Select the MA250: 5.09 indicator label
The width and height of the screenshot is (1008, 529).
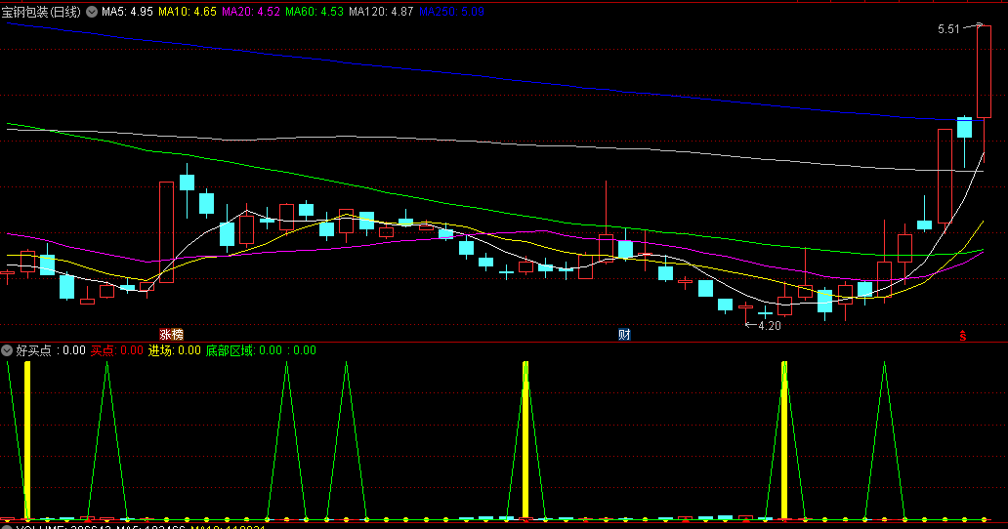451,12
